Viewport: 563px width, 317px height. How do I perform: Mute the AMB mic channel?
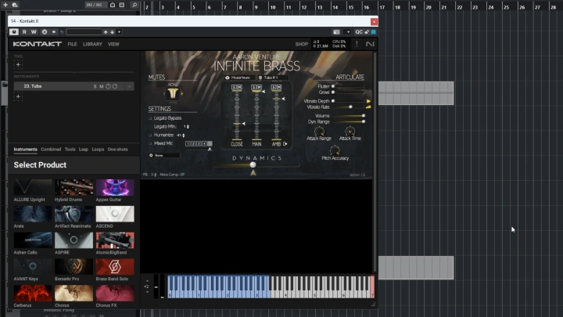pyautogui.click(x=279, y=88)
